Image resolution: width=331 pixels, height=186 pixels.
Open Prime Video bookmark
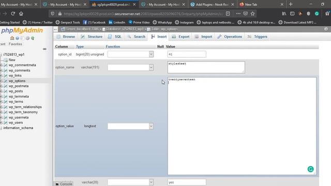coord(139,22)
